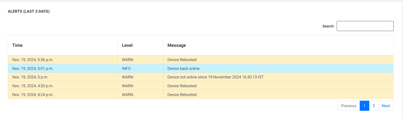The width and height of the screenshot is (403, 118).
Task: Go to the Next page of alerts
Action: click(x=386, y=106)
